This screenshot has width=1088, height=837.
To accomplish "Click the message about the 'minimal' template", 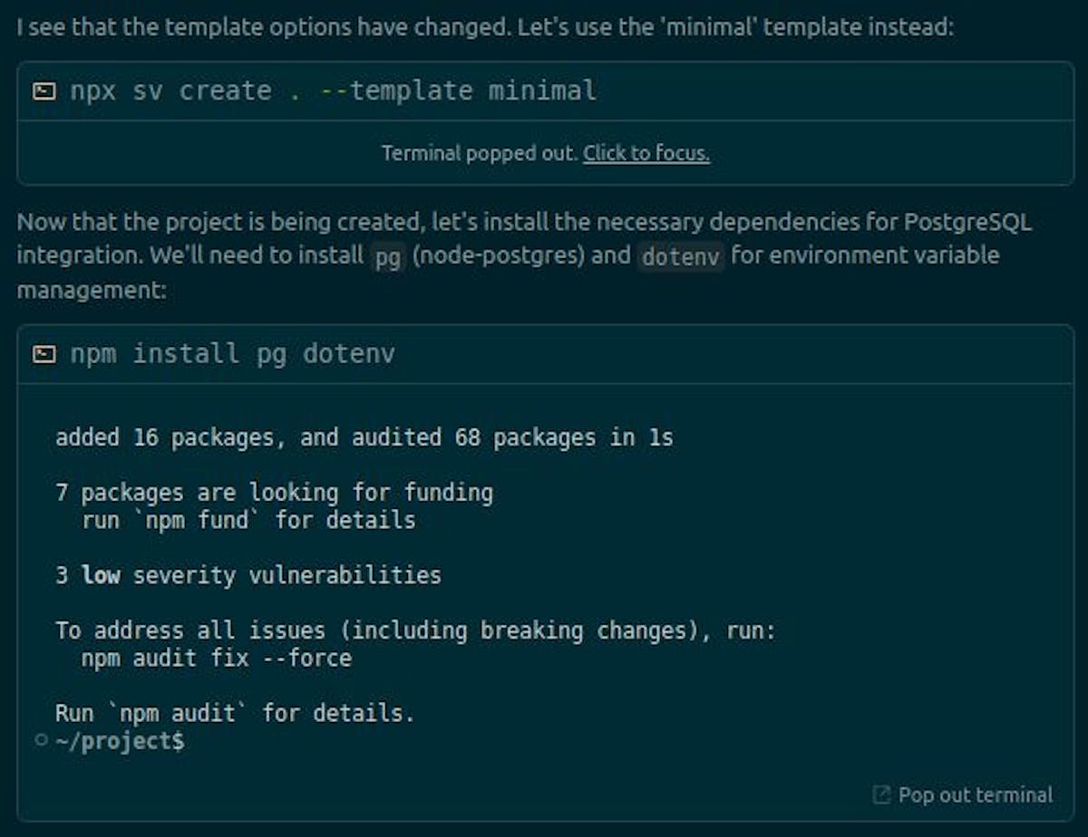I will click(x=484, y=27).
